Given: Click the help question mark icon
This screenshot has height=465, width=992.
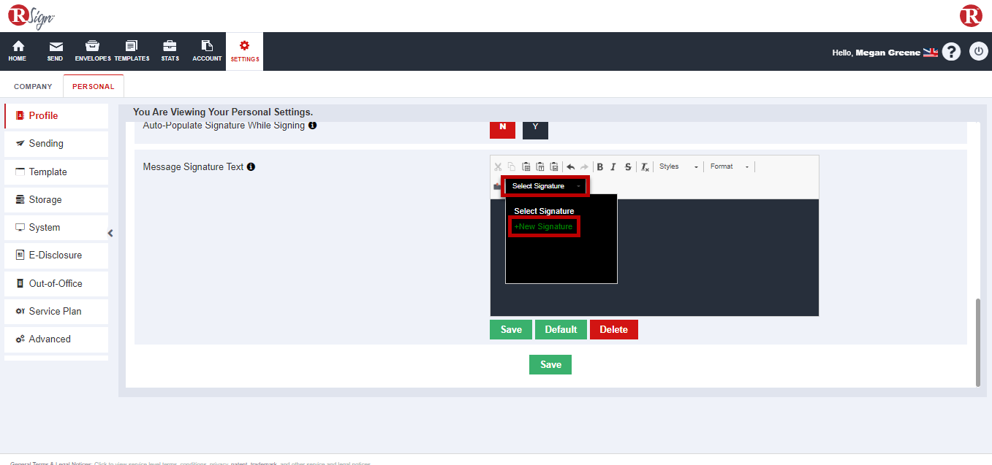Looking at the screenshot, I should (x=951, y=52).
